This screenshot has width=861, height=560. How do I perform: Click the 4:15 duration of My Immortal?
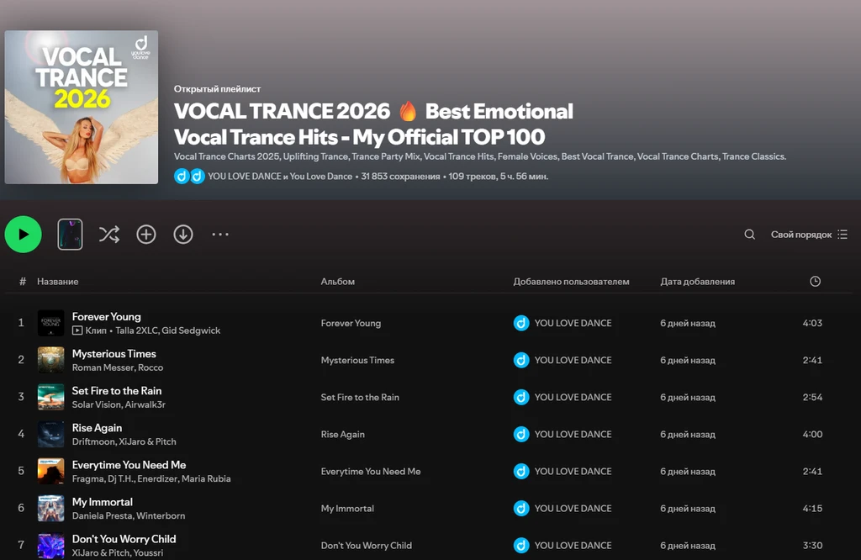coord(812,509)
